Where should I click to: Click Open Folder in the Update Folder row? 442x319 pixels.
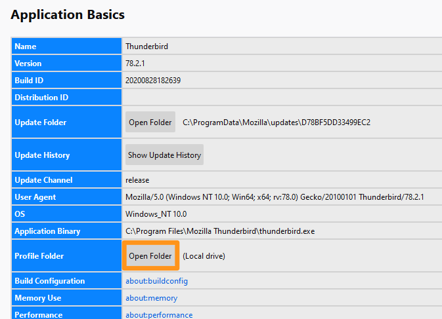[150, 122]
